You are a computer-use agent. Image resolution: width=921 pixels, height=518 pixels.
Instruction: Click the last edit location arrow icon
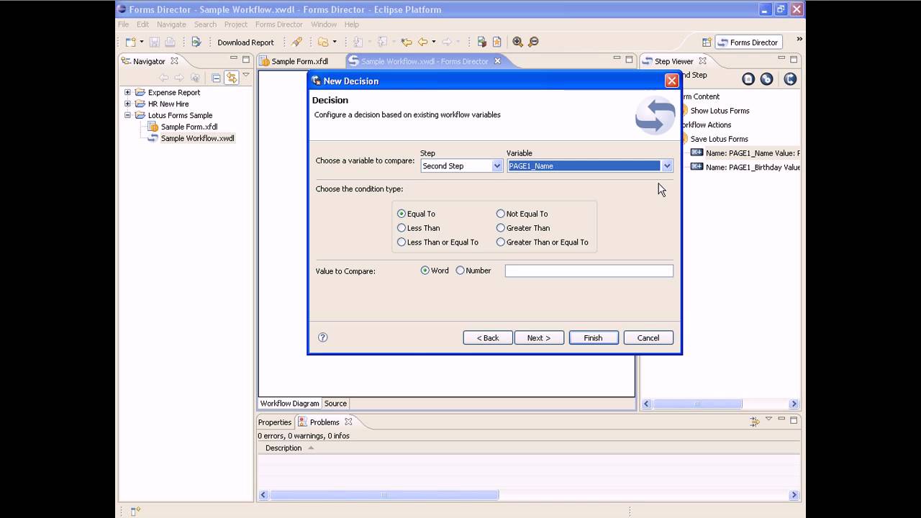(x=407, y=42)
